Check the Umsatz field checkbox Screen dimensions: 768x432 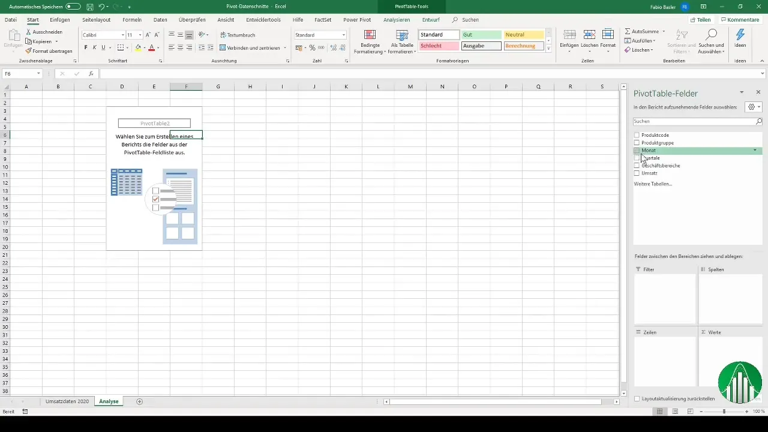[x=637, y=173]
